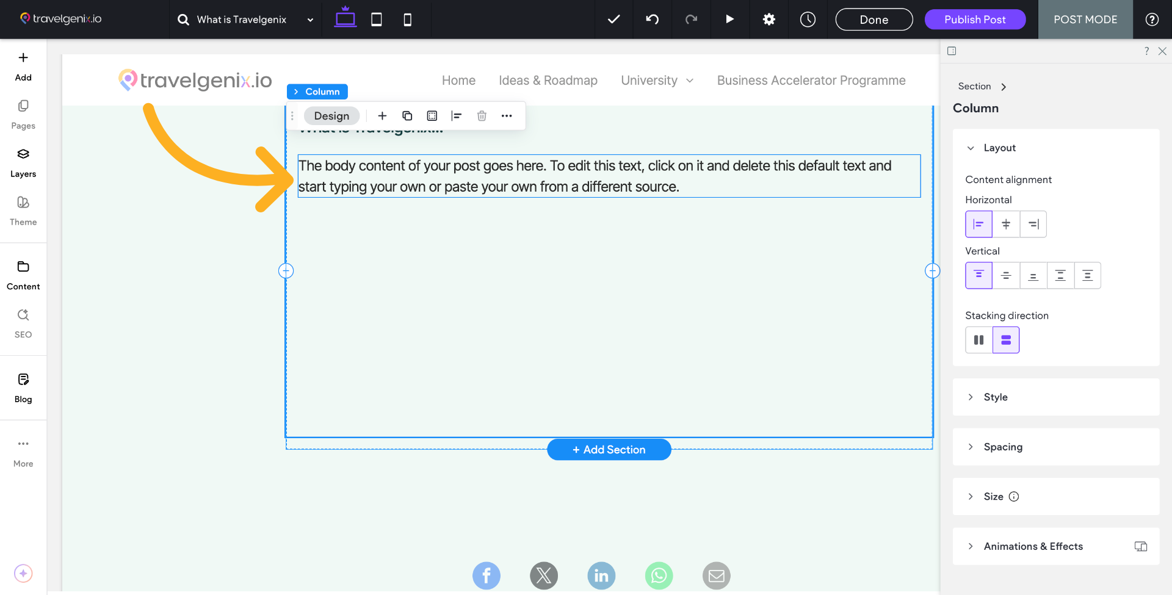Click the undo arrow icon

pyautogui.click(x=653, y=20)
